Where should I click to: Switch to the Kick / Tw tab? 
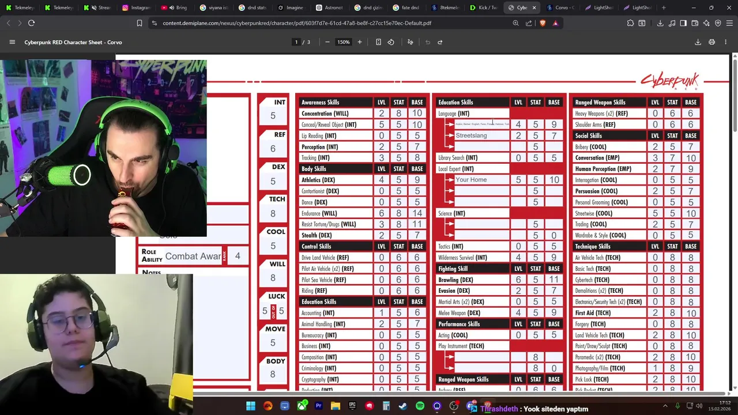[483, 7]
